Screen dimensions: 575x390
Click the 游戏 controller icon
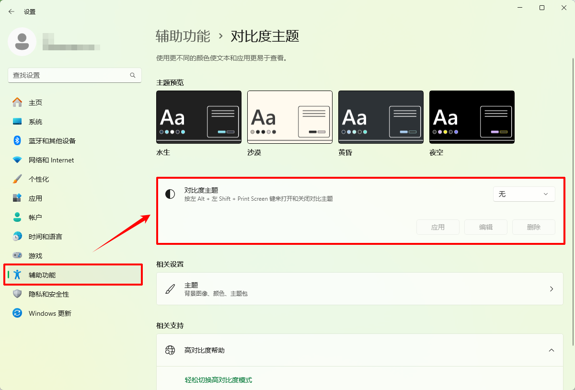pos(17,256)
